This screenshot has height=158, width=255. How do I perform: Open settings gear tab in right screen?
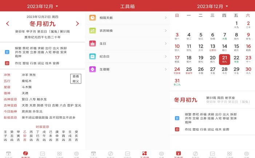pyautogui.click(x=247, y=155)
